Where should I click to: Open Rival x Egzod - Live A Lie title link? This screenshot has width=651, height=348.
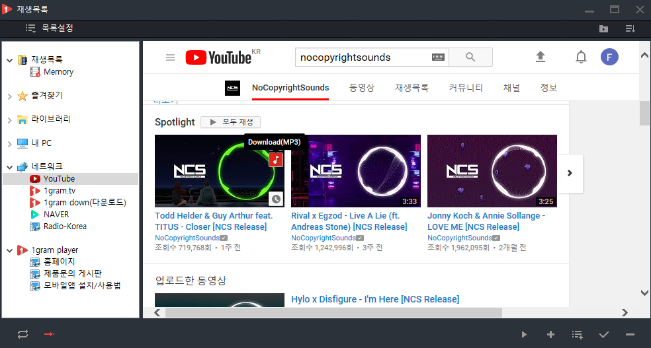pos(349,221)
